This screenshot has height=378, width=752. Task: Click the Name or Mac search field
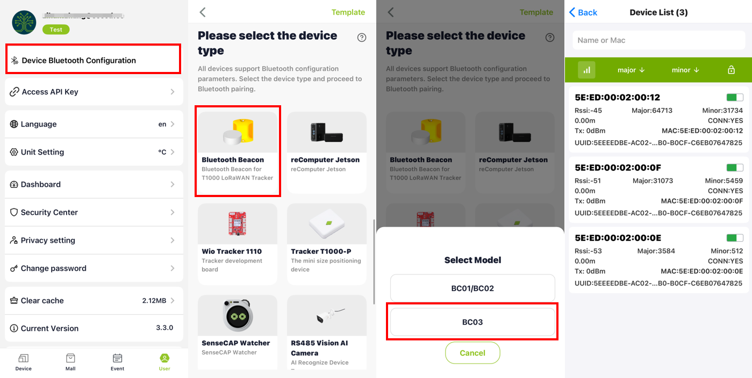tap(658, 40)
